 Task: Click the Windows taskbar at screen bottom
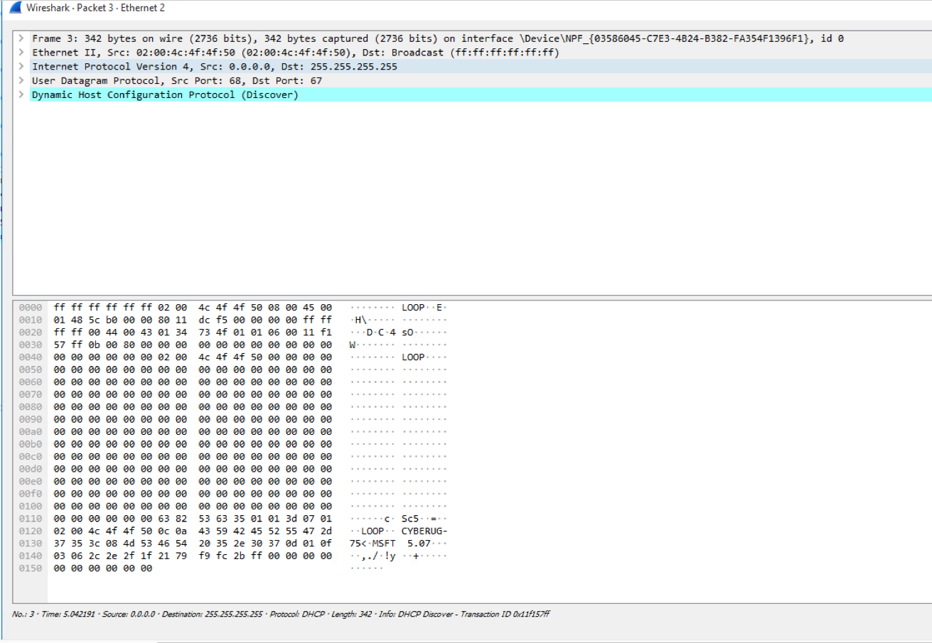(466, 639)
